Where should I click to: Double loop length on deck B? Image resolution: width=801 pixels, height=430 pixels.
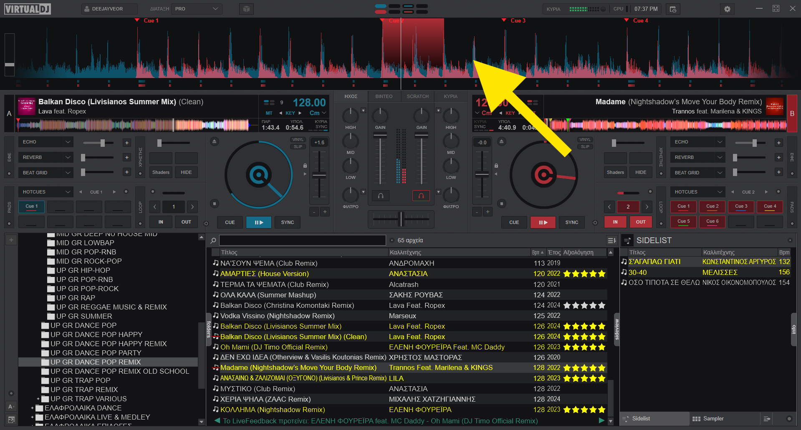click(x=647, y=207)
